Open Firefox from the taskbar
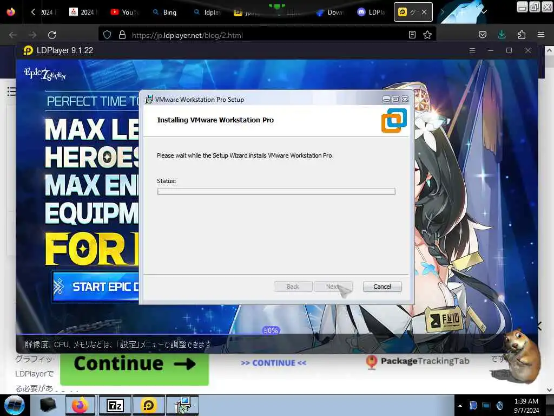Image resolution: width=554 pixels, height=416 pixels. coord(80,405)
